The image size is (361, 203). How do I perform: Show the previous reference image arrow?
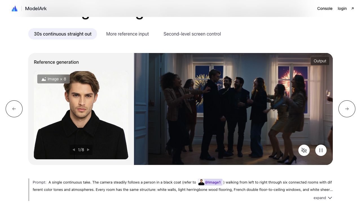coord(74,150)
